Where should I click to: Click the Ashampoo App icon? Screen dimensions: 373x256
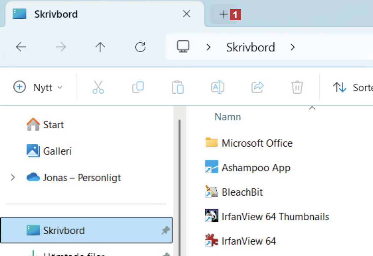point(212,167)
